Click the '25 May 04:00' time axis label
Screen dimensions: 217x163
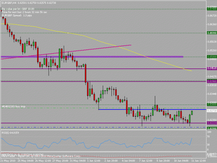(x=26, y=161)
